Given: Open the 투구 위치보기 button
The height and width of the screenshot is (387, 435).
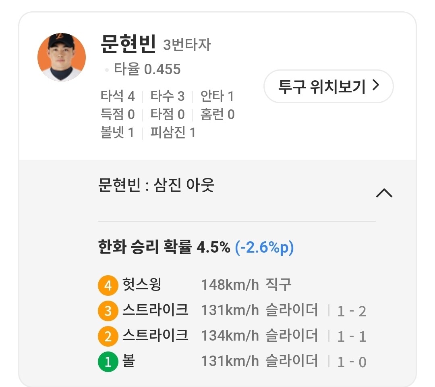Looking at the screenshot, I should tap(328, 86).
